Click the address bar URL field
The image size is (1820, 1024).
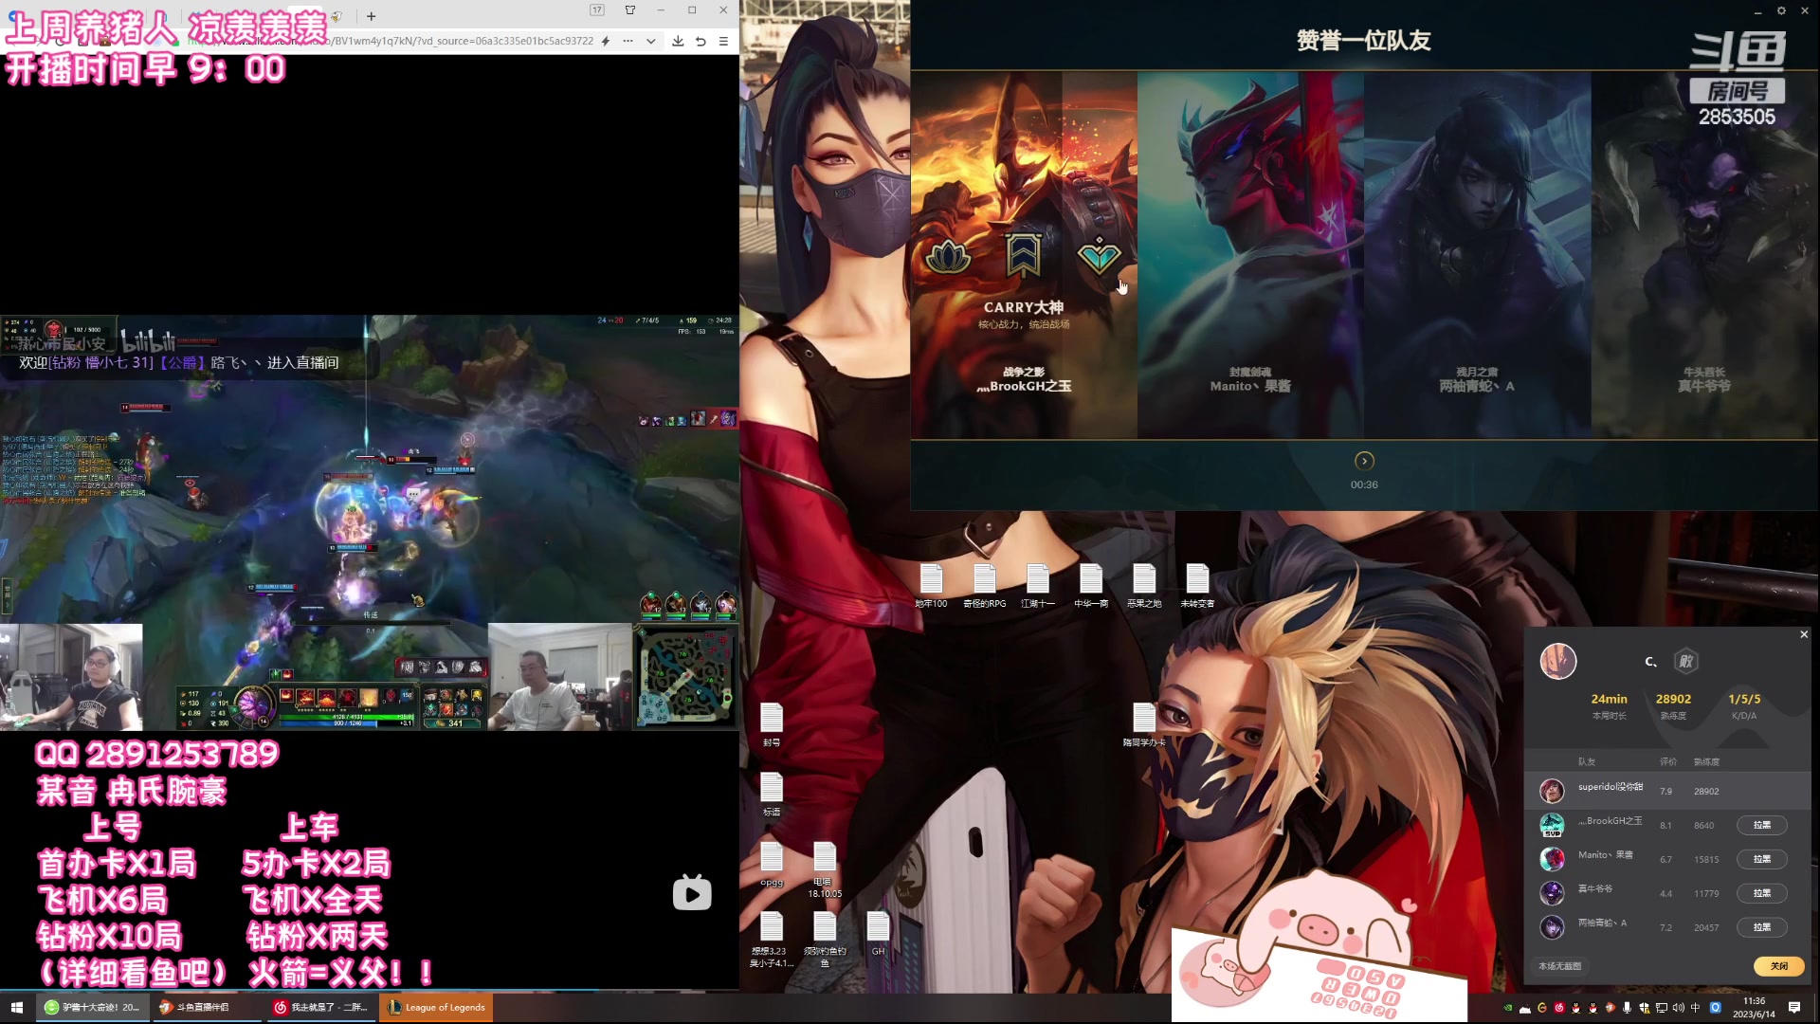(x=389, y=41)
